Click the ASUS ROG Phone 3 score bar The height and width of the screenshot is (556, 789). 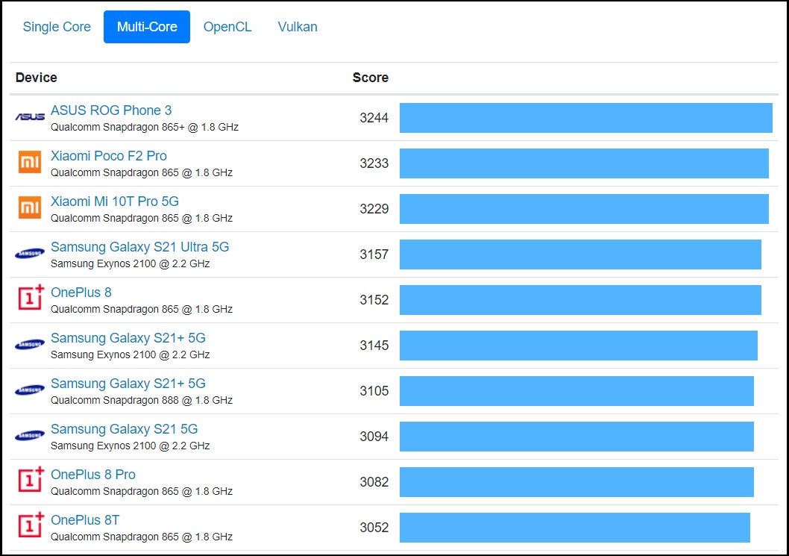585,118
